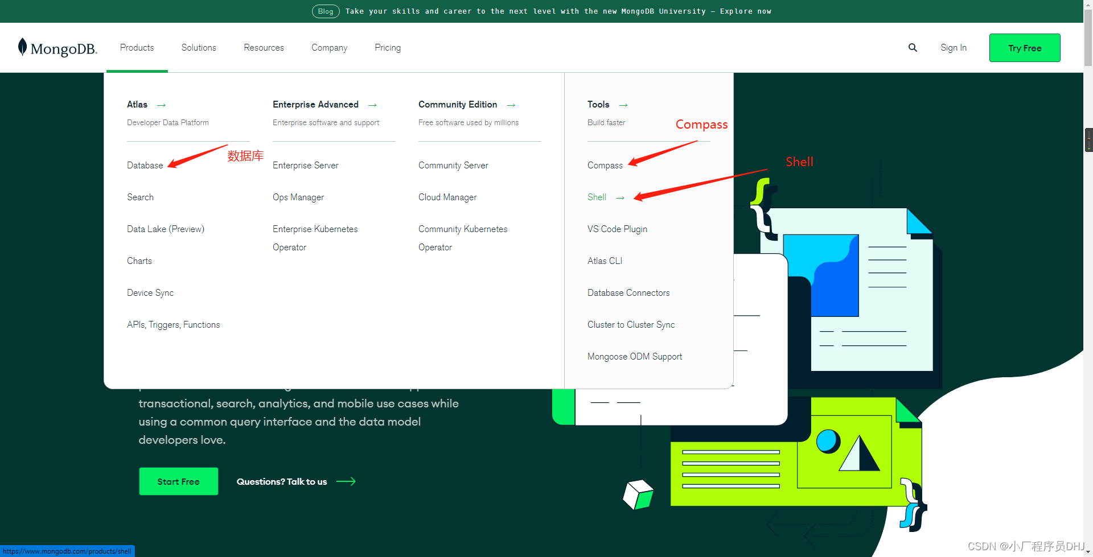This screenshot has width=1093, height=557.
Task: Click 'Enterprise software and support' subtitle
Action: coord(326,123)
